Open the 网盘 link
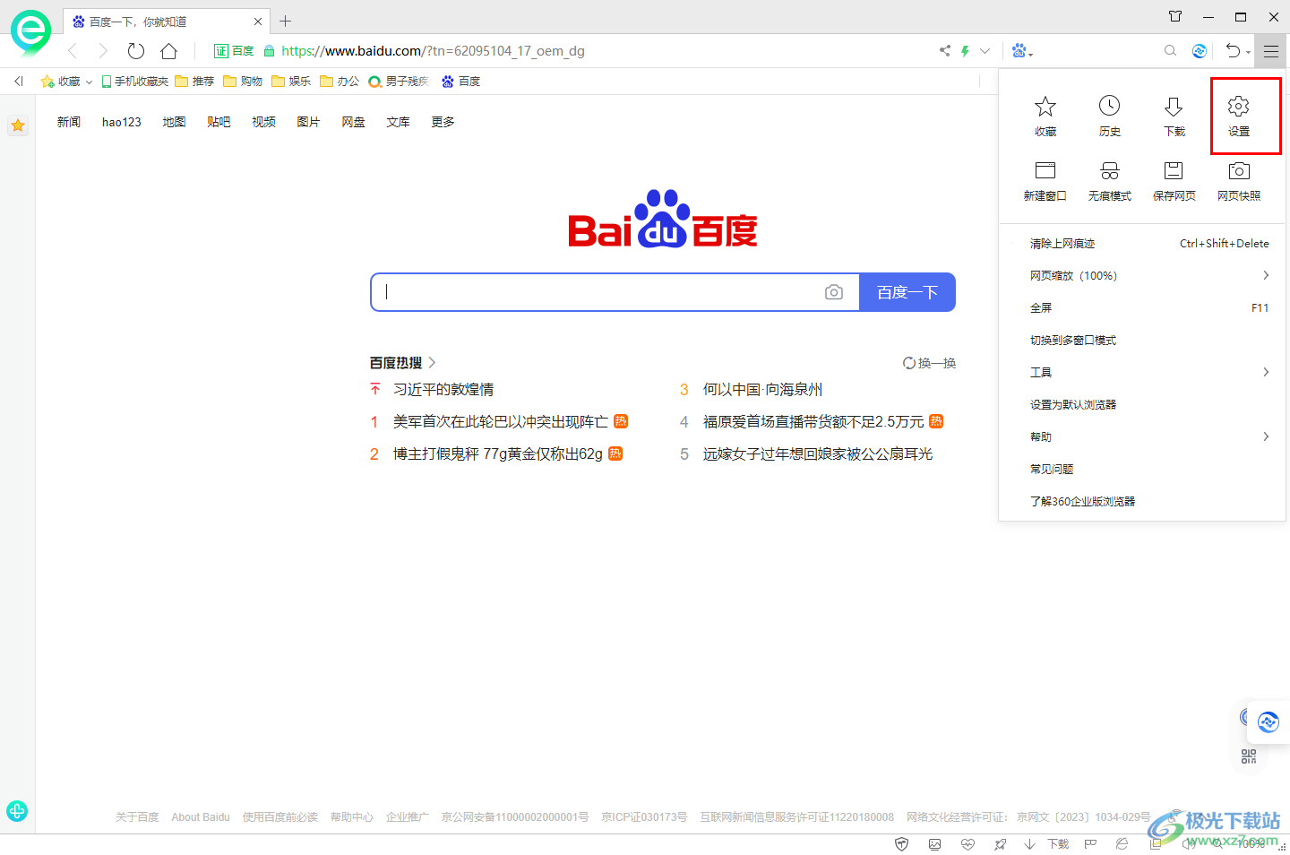The image size is (1290, 855). (x=353, y=122)
